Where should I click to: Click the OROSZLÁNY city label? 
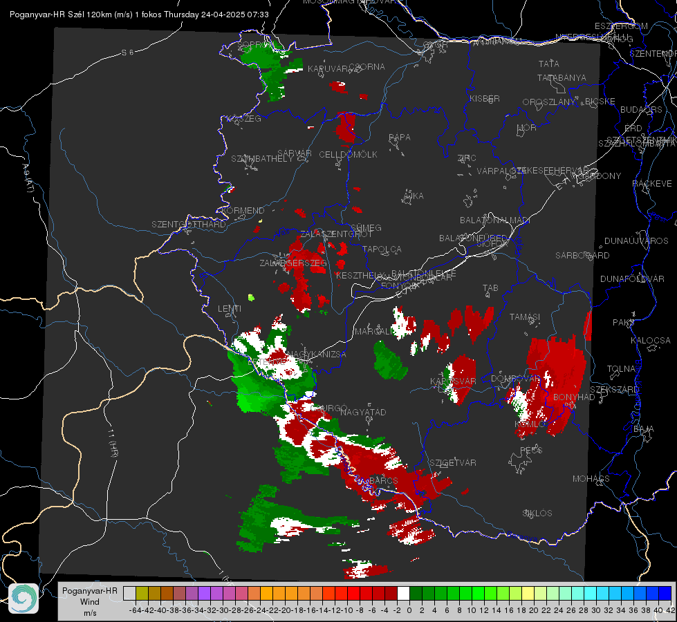coord(549,102)
